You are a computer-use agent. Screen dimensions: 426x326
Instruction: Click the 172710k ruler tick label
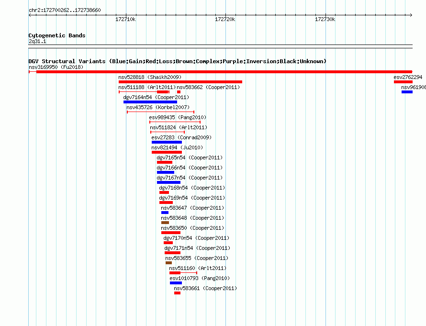pyautogui.click(x=125, y=19)
